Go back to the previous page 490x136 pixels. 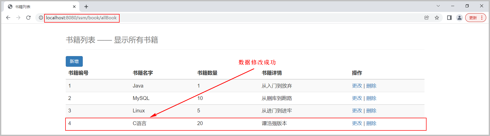[x=8, y=18]
